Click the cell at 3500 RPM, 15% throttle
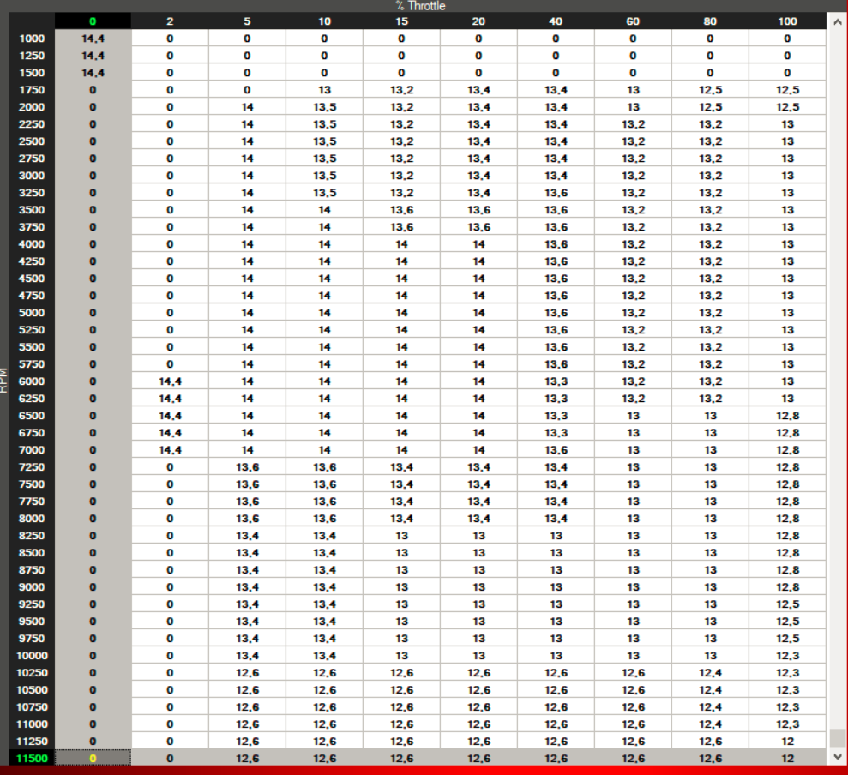 [401, 210]
